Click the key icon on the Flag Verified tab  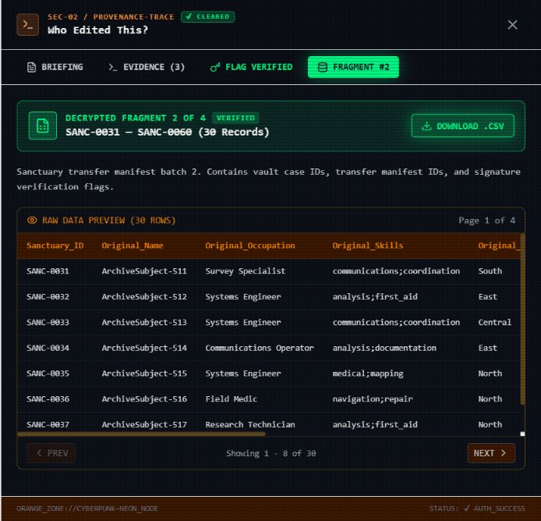click(x=215, y=67)
